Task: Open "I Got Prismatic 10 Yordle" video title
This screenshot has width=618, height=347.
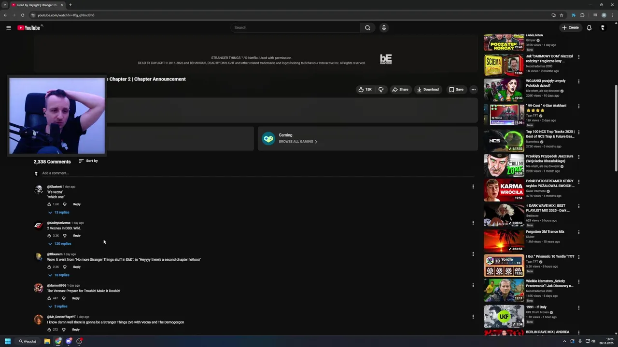Action: click(550, 256)
